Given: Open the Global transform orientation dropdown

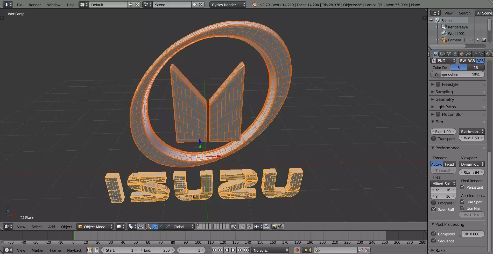Looking at the screenshot, I should (x=183, y=227).
